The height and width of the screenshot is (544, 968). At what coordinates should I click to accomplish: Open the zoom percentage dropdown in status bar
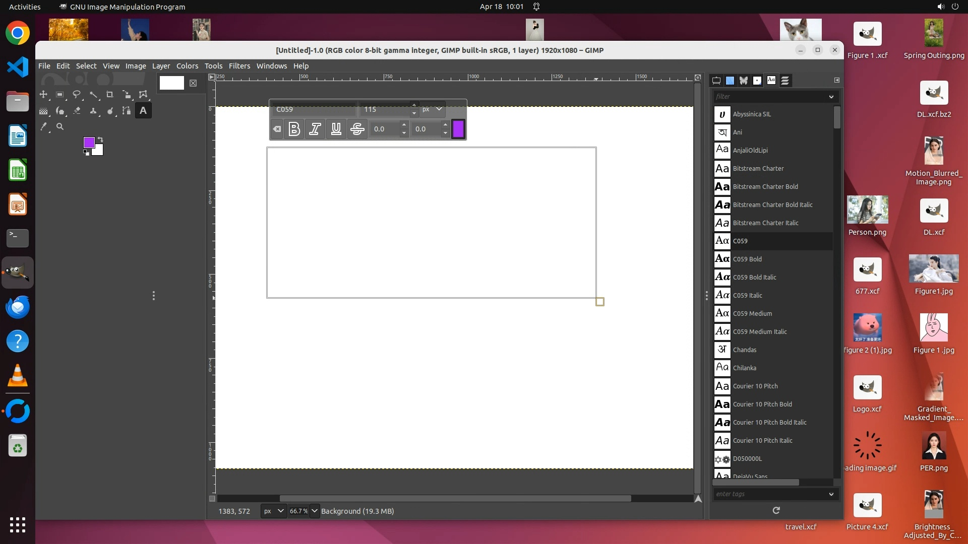(315, 511)
